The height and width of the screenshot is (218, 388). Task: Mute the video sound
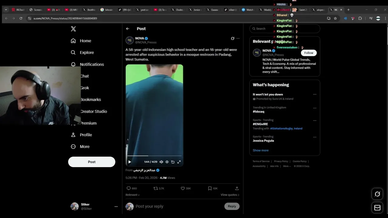[161, 162]
